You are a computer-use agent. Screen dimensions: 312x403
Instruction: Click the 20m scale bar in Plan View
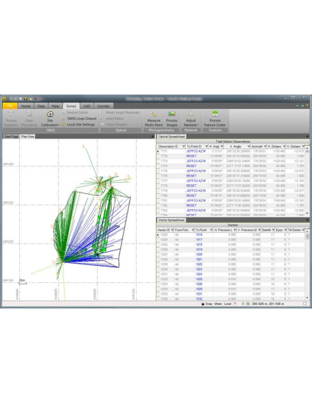23,282
